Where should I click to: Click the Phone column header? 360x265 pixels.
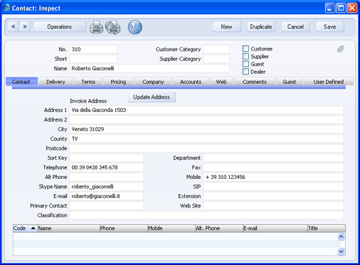123,228
